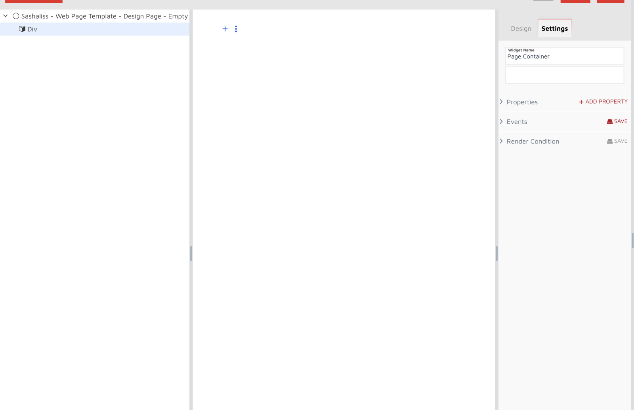Expand the Render Condition section
This screenshot has height=410, width=634.
[x=501, y=141]
